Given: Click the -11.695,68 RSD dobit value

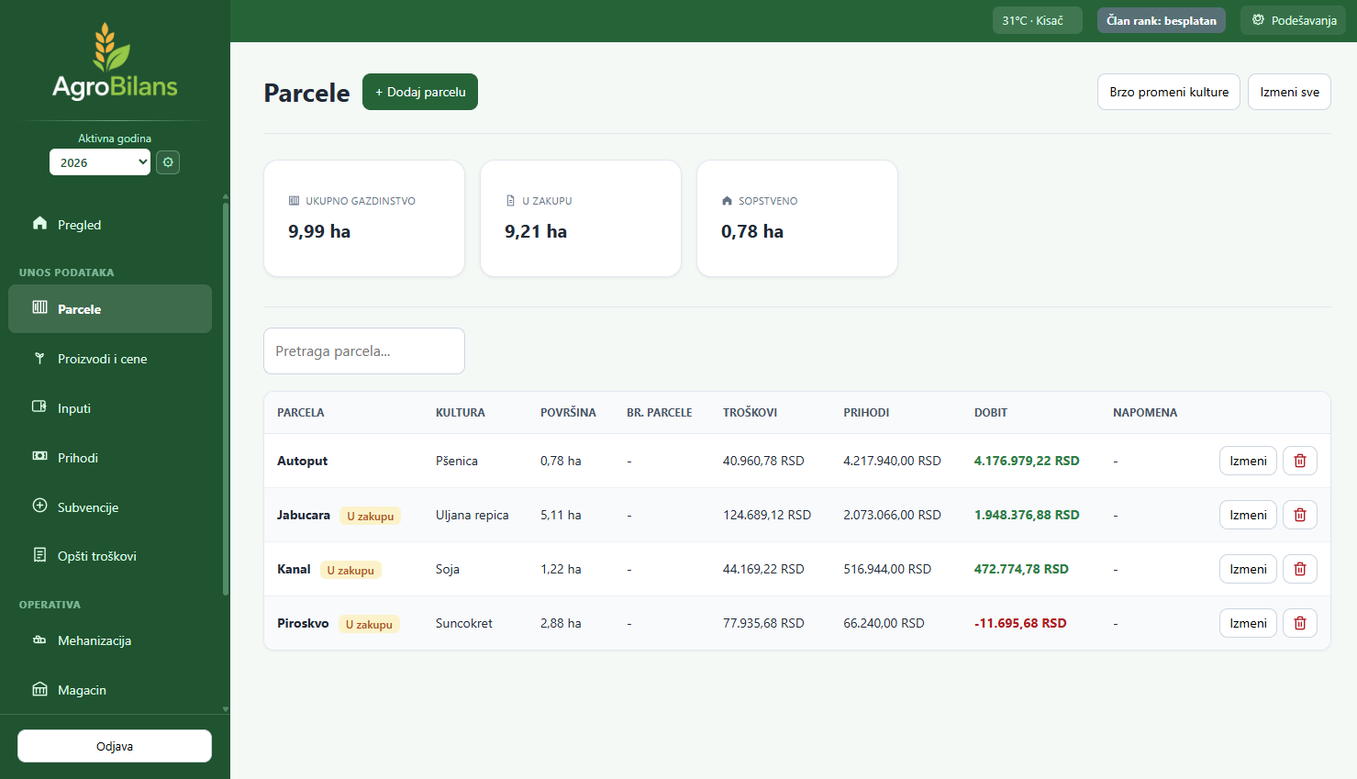Looking at the screenshot, I should coord(1020,623).
